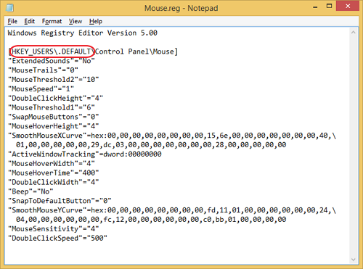363x269 pixels.
Task: Click the "SnapToDefaultButton"="0" line
Action: pos(60,201)
